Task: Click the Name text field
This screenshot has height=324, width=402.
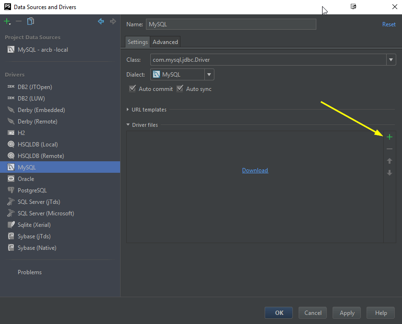Action: click(232, 24)
